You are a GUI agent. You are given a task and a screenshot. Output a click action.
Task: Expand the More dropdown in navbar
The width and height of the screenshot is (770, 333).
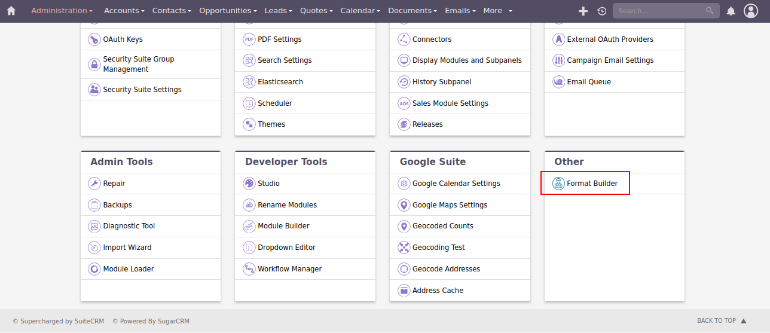(x=497, y=11)
